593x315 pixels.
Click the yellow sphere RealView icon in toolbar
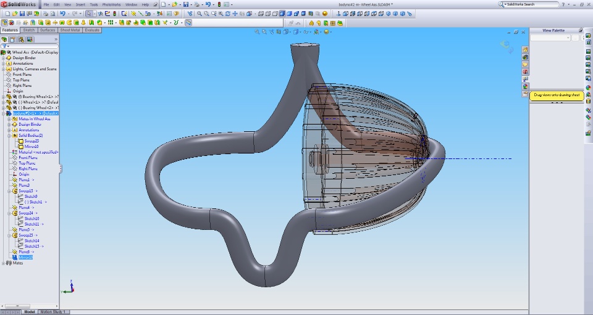click(x=325, y=14)
